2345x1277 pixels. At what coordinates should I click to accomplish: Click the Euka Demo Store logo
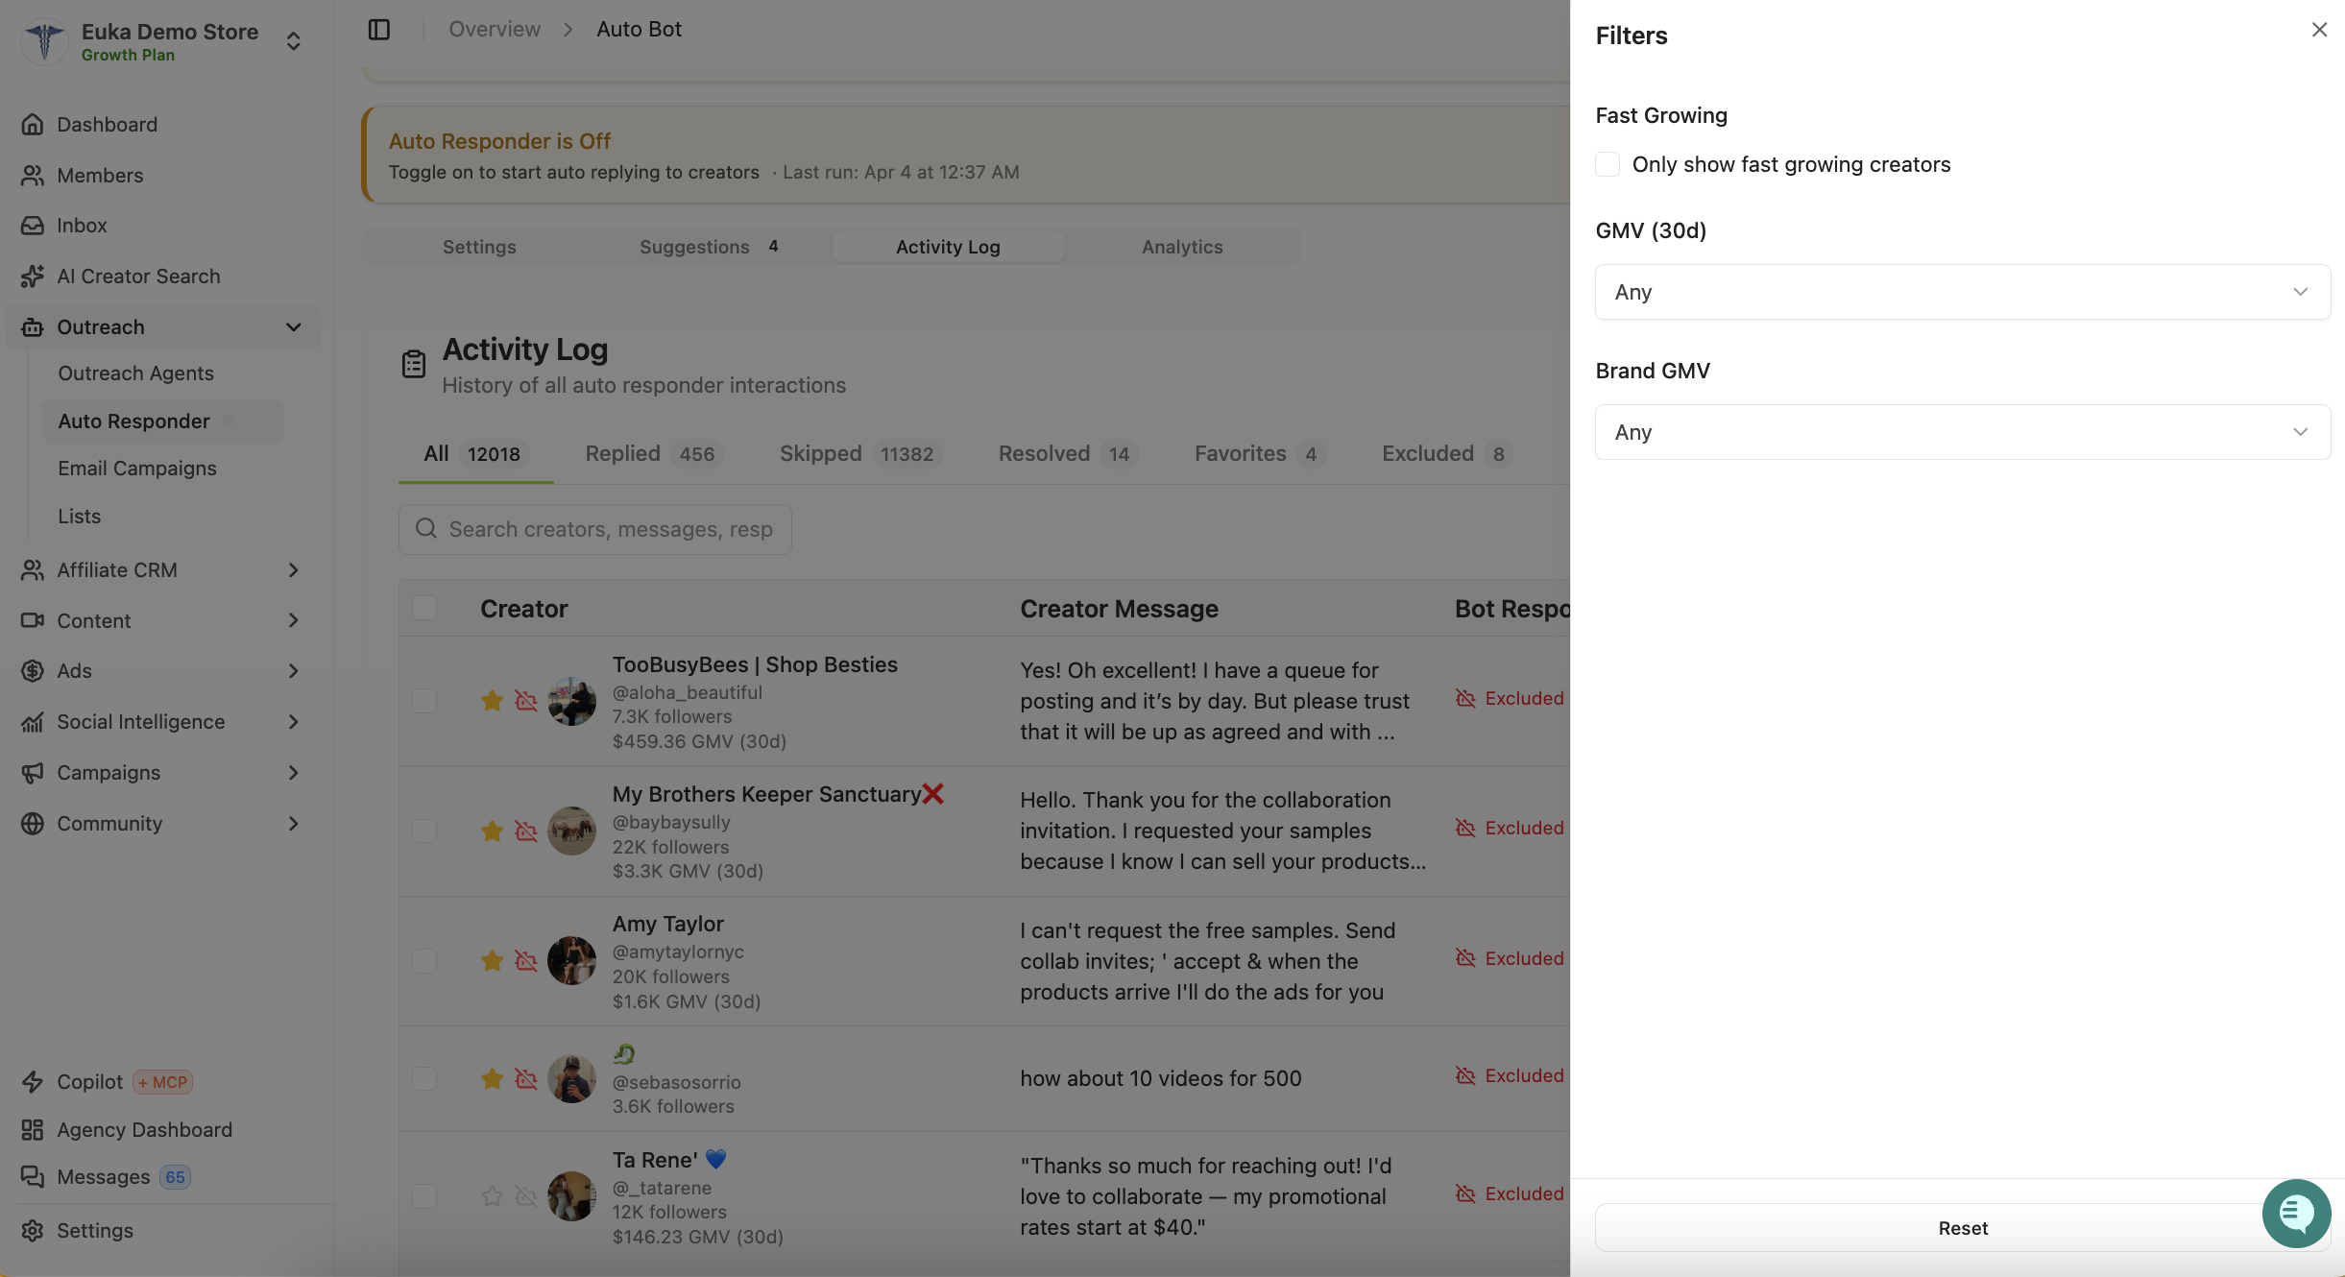[44, 42]
